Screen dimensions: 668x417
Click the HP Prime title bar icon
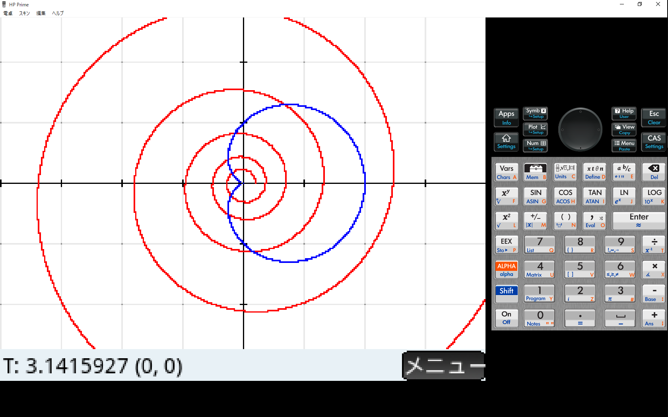pyautogui.click(x=4, y=4)
